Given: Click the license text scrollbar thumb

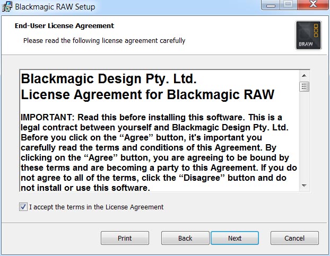Looking at the screenshot, I should click(x=304, y=86).
